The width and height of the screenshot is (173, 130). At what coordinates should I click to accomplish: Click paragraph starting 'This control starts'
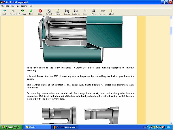[80, 86]
